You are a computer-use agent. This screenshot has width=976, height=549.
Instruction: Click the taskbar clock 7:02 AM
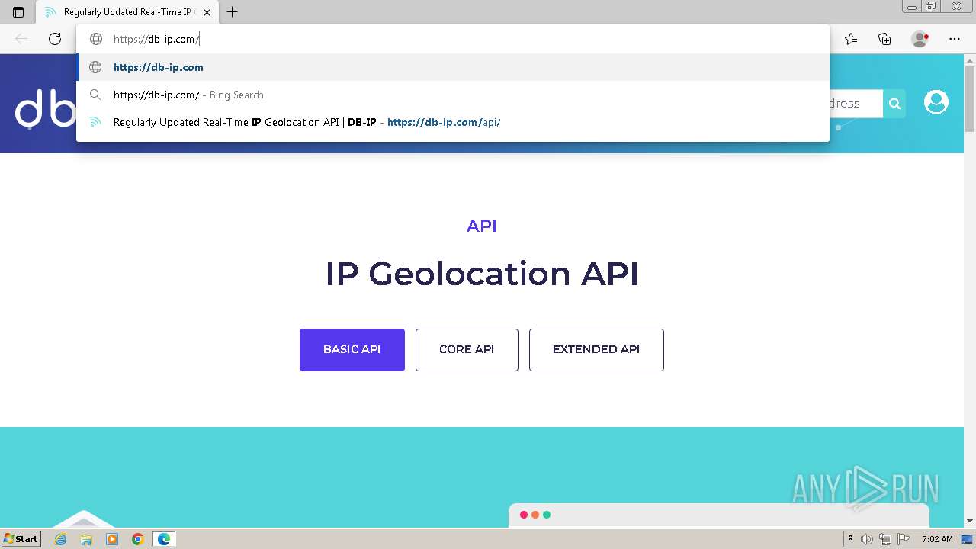click(x=937, y=539)
